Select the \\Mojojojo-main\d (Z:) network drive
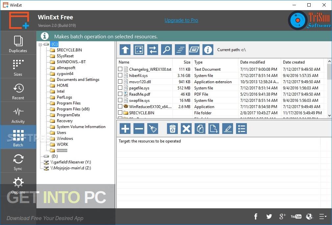Image resolution: width=332 pixels, height=225 pixels. [71, 168]
